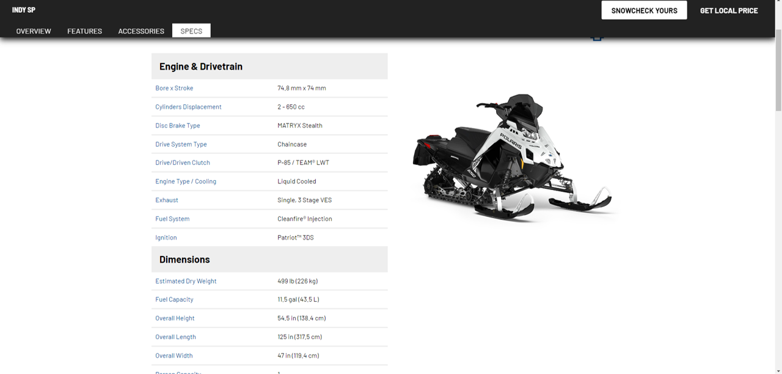Click the Chaincase value
This screenshot has height=374, width=782.
pos(292,144)
